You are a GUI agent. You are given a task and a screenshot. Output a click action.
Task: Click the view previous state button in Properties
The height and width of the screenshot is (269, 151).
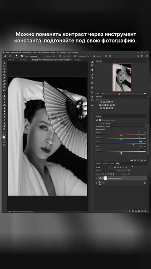(x=135, y=160)
